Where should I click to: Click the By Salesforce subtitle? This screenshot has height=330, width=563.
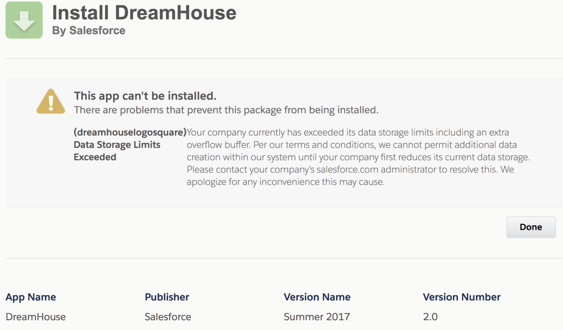pos(89,31)
